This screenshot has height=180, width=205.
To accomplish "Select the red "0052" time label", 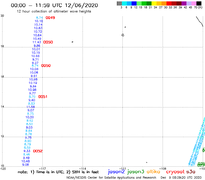I will coord(38,151).
